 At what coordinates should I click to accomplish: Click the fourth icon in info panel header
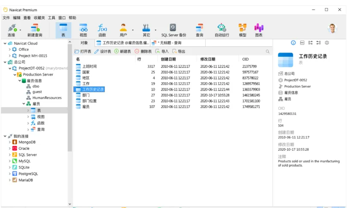(319, 43)
